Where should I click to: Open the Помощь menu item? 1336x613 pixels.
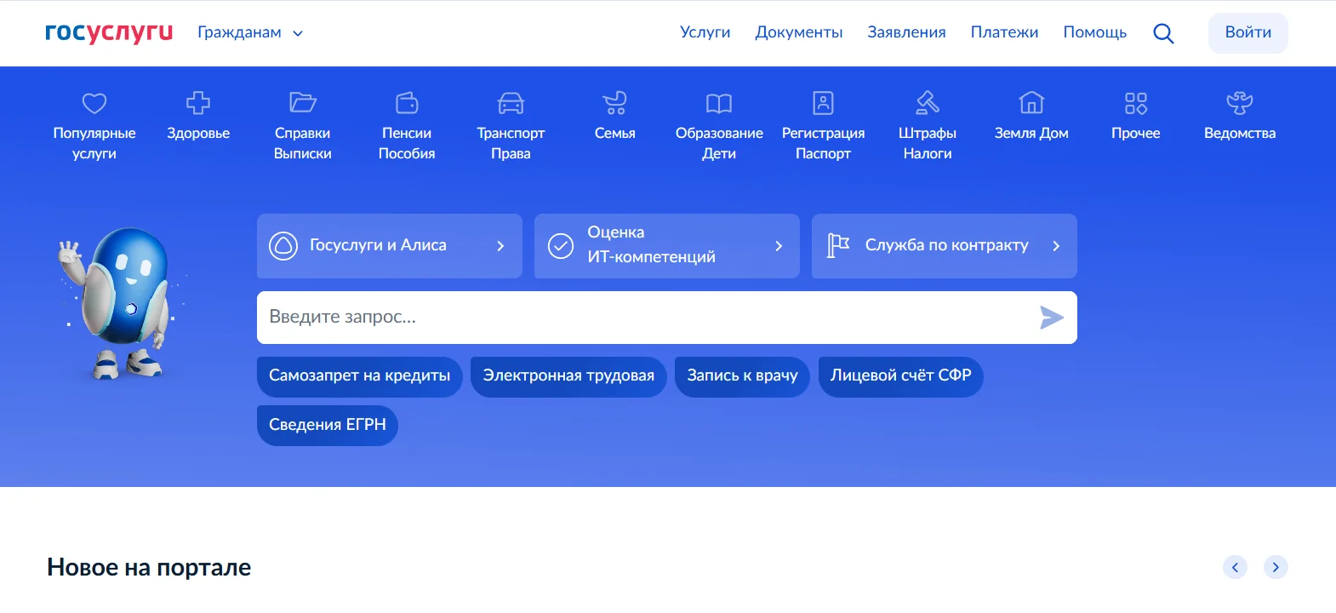1095,32
